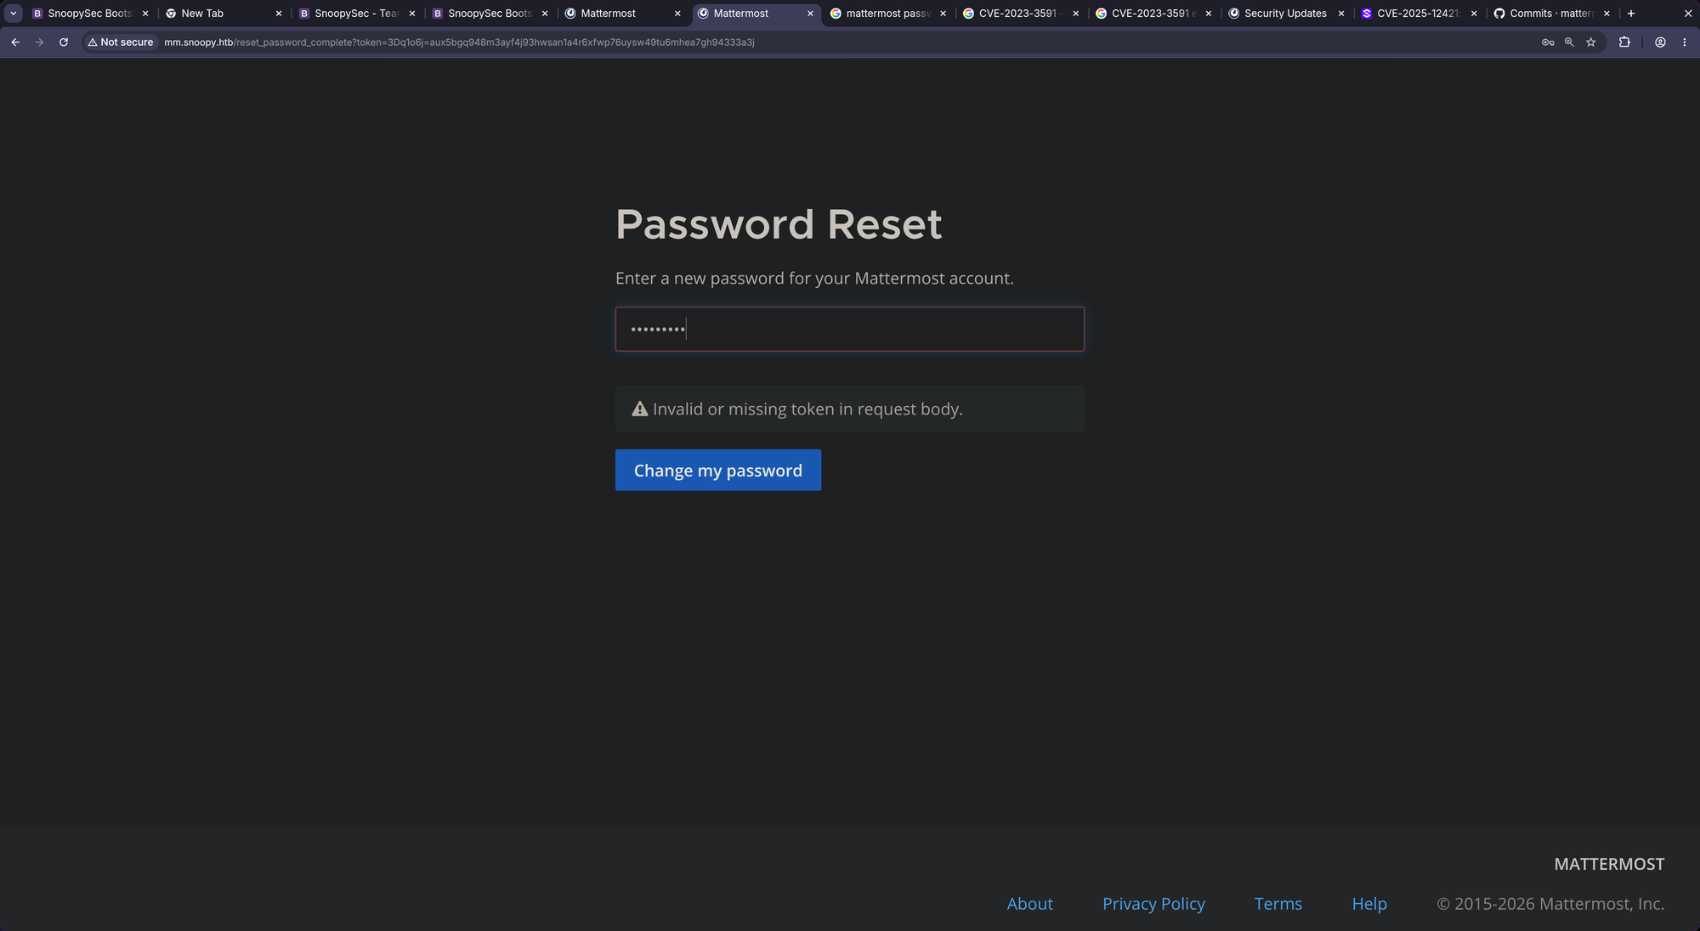Switch to first SnoopySec Boots tab
The height and width of the screenshot is (931, 1700).
(x=90, y=14)
